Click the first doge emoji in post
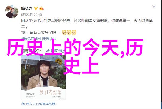The image size is (162, 109). click(64, 33)
